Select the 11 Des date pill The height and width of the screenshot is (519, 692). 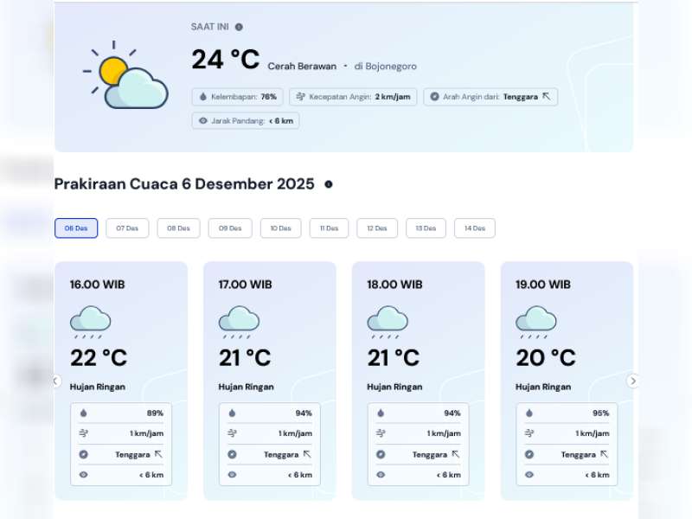point(329,228)
